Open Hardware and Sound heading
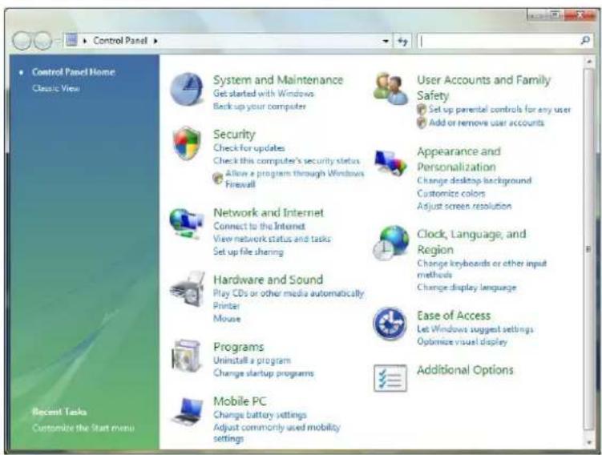 coord(268,280)
